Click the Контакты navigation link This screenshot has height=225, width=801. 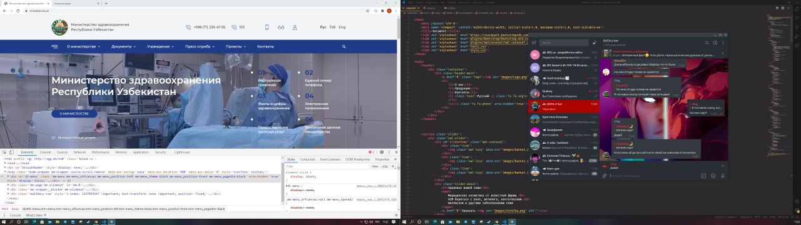click(x=265, y=47)
